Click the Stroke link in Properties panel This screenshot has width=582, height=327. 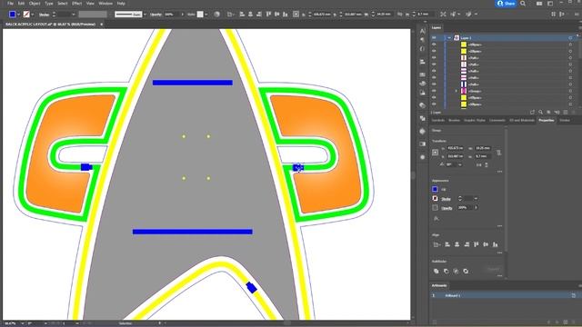446,199
